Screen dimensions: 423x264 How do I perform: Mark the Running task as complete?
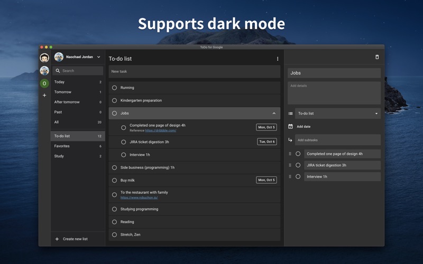[114, 88]
